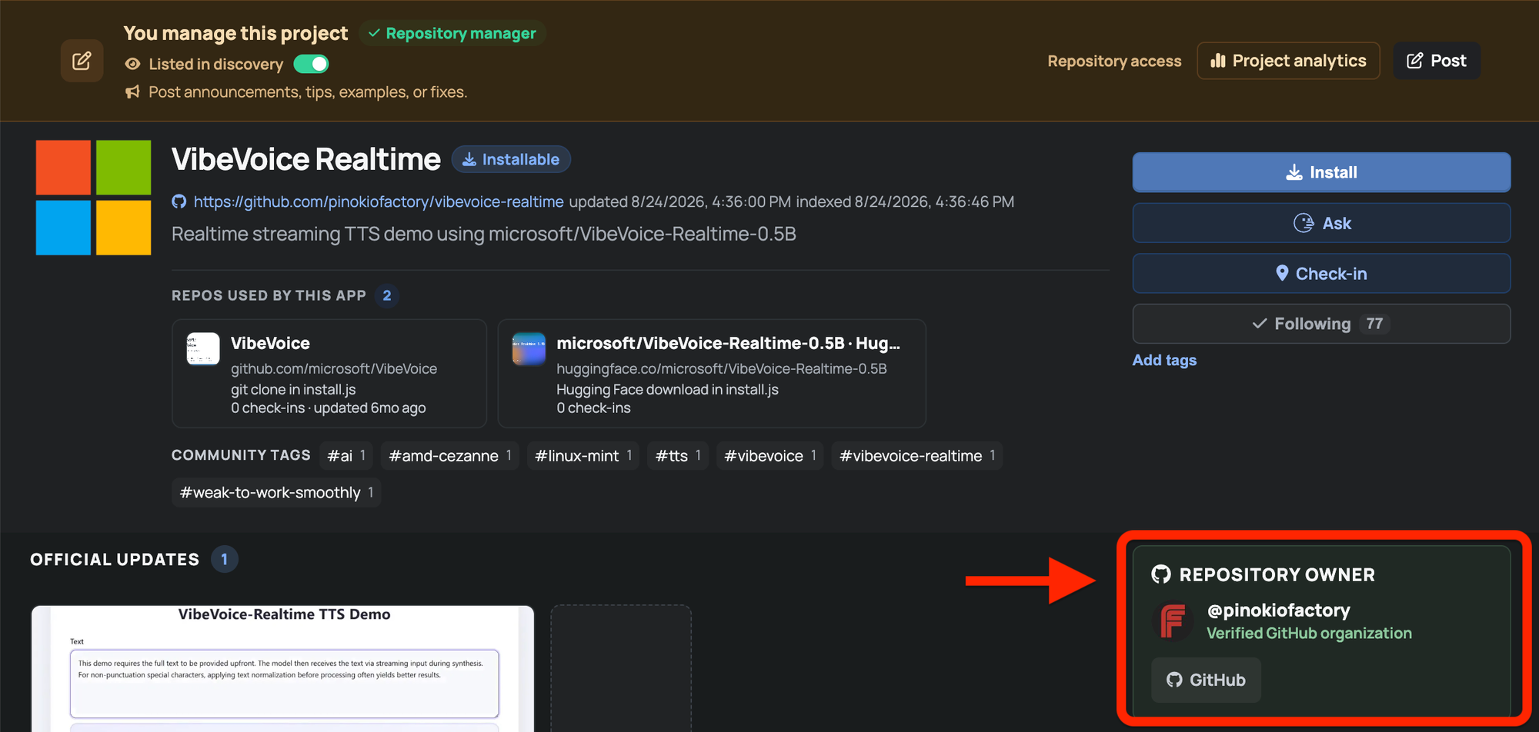Click the Hugging Face model thumbnail icon

click(529, 349)
